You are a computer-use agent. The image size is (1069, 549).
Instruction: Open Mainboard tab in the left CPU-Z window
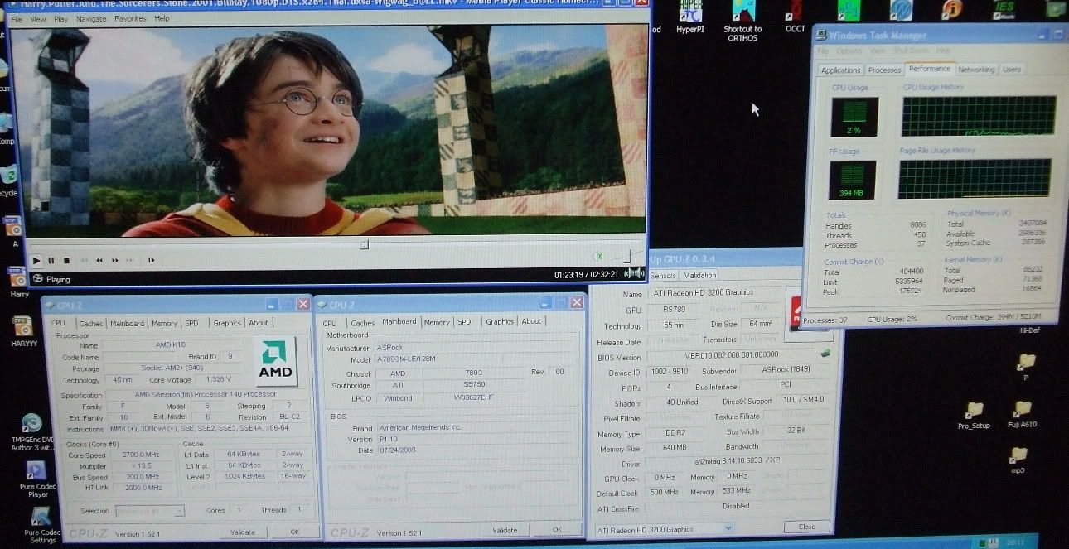(128, 323)
